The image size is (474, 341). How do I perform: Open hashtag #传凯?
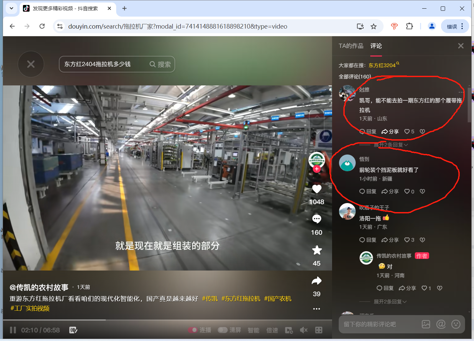(210, 298)
